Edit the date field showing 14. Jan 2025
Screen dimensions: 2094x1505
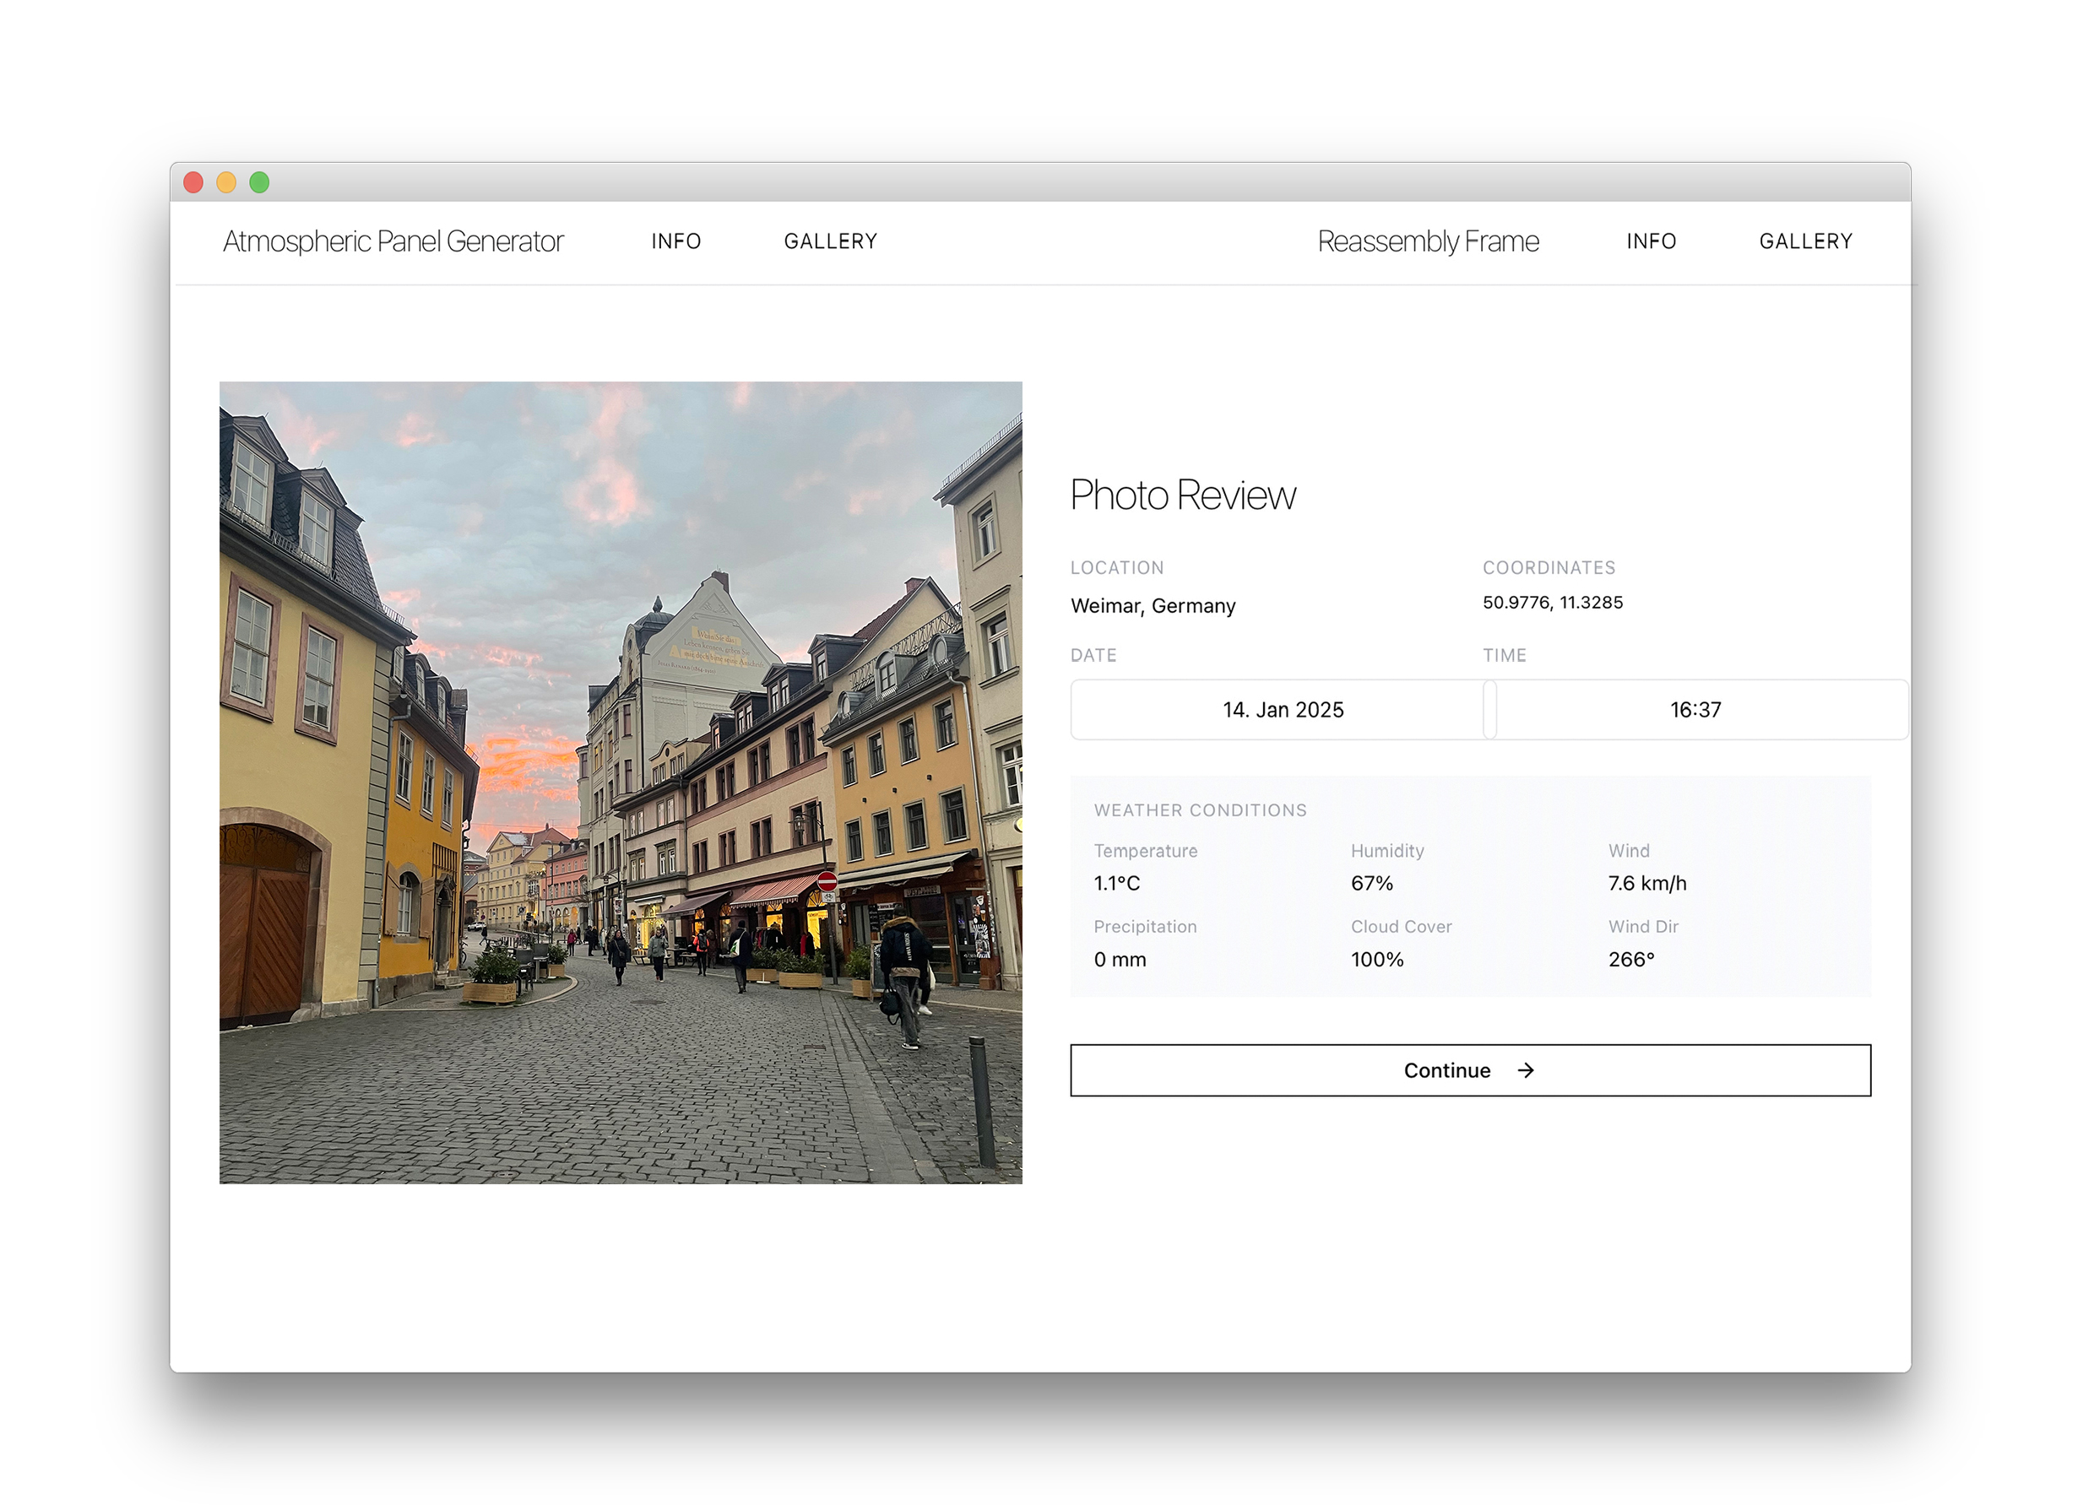pyautogui.click(x=1283, y=710)
